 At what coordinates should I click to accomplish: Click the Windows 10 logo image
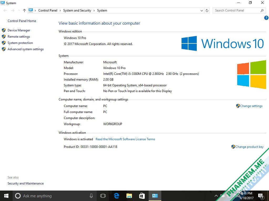(223, 43)
